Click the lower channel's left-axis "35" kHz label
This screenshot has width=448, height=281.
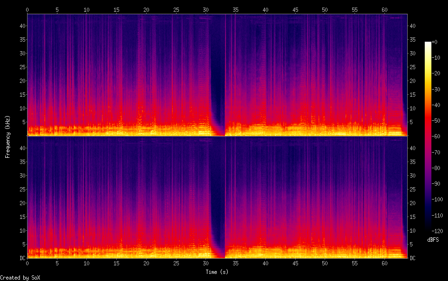click(22, 162)
